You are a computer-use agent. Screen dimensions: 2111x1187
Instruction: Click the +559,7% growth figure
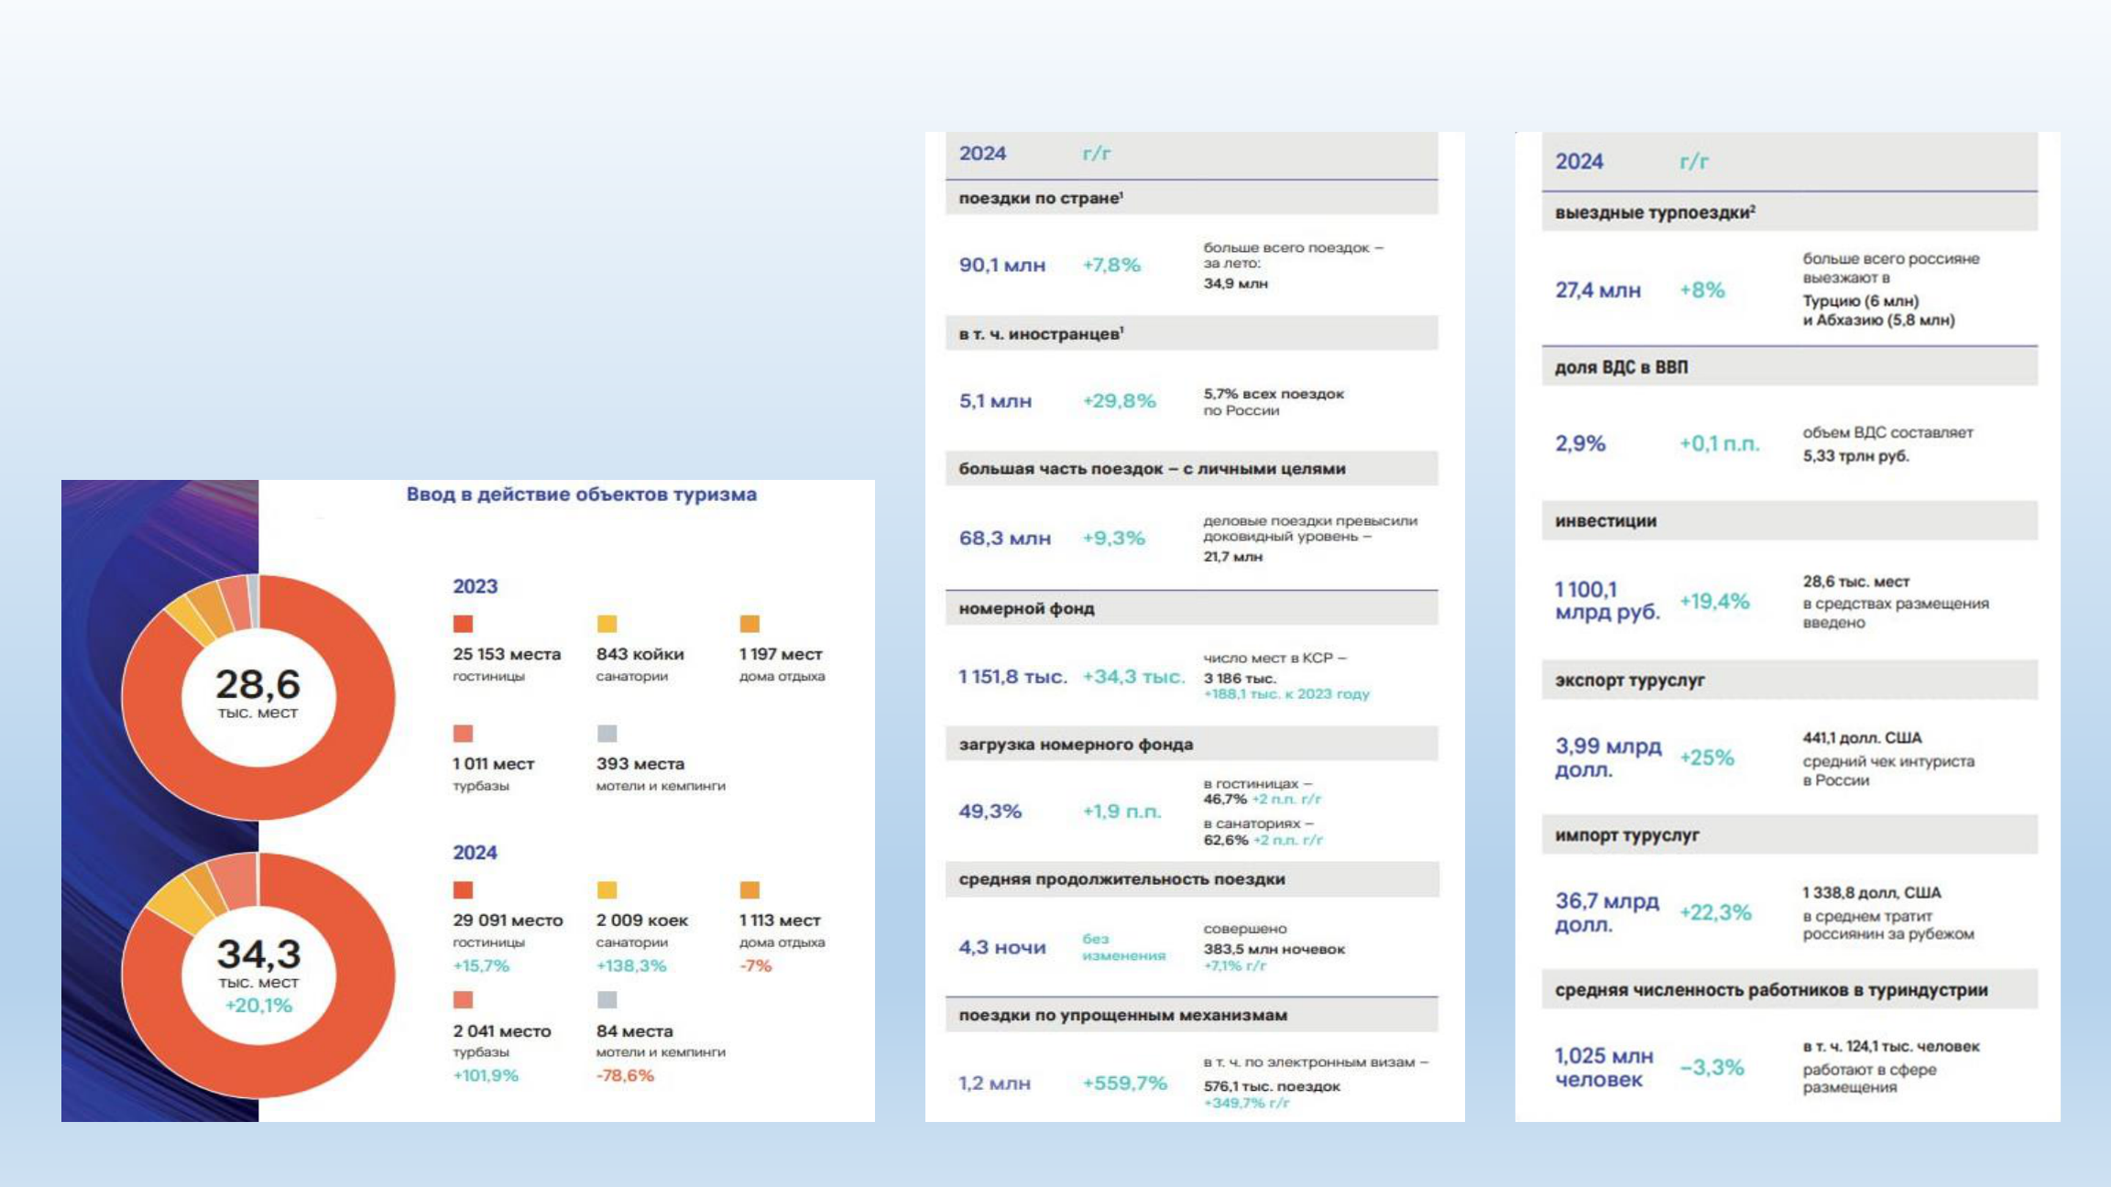coord(1124,1084)
